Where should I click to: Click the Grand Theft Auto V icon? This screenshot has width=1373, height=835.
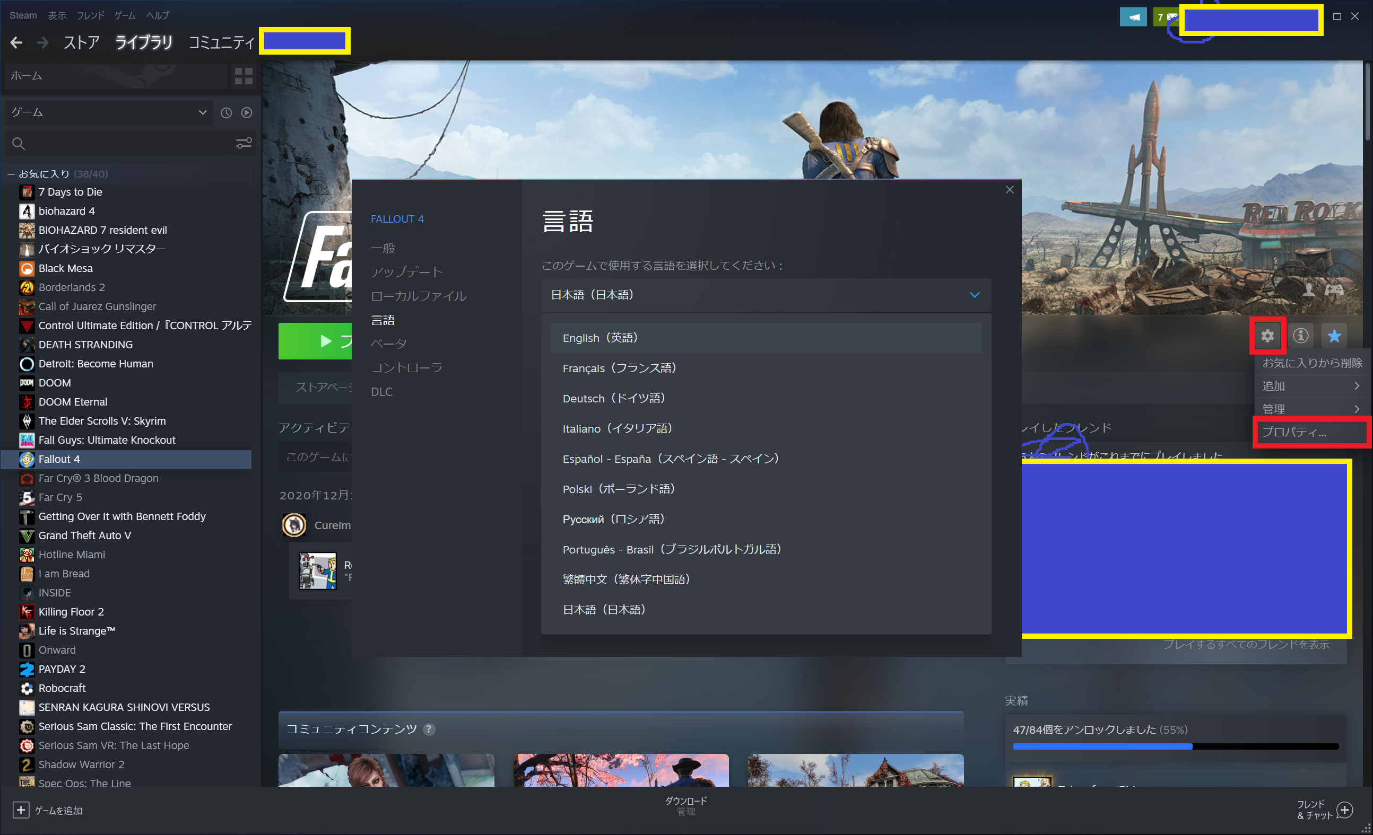(27, 535)
